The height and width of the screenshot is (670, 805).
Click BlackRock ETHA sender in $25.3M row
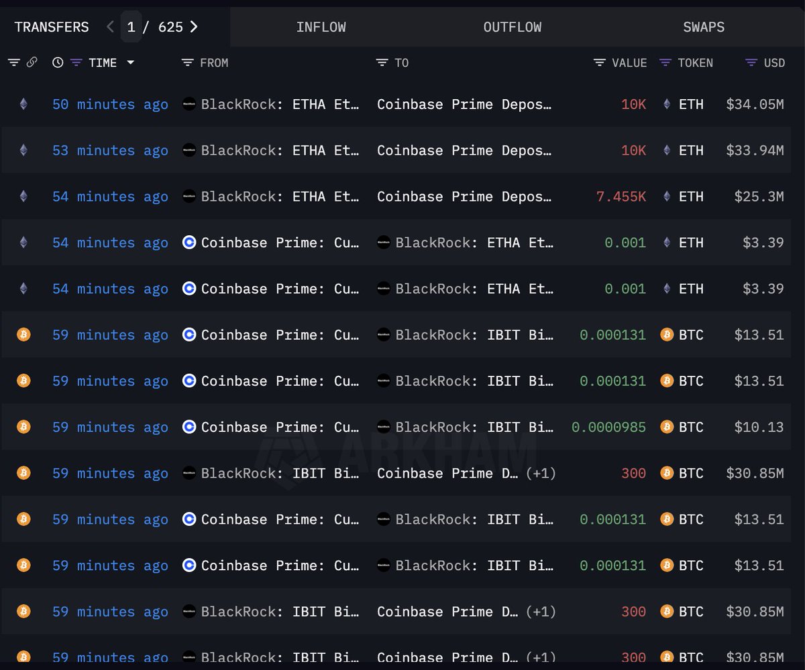pyautogui.click(x=280, y=197)
